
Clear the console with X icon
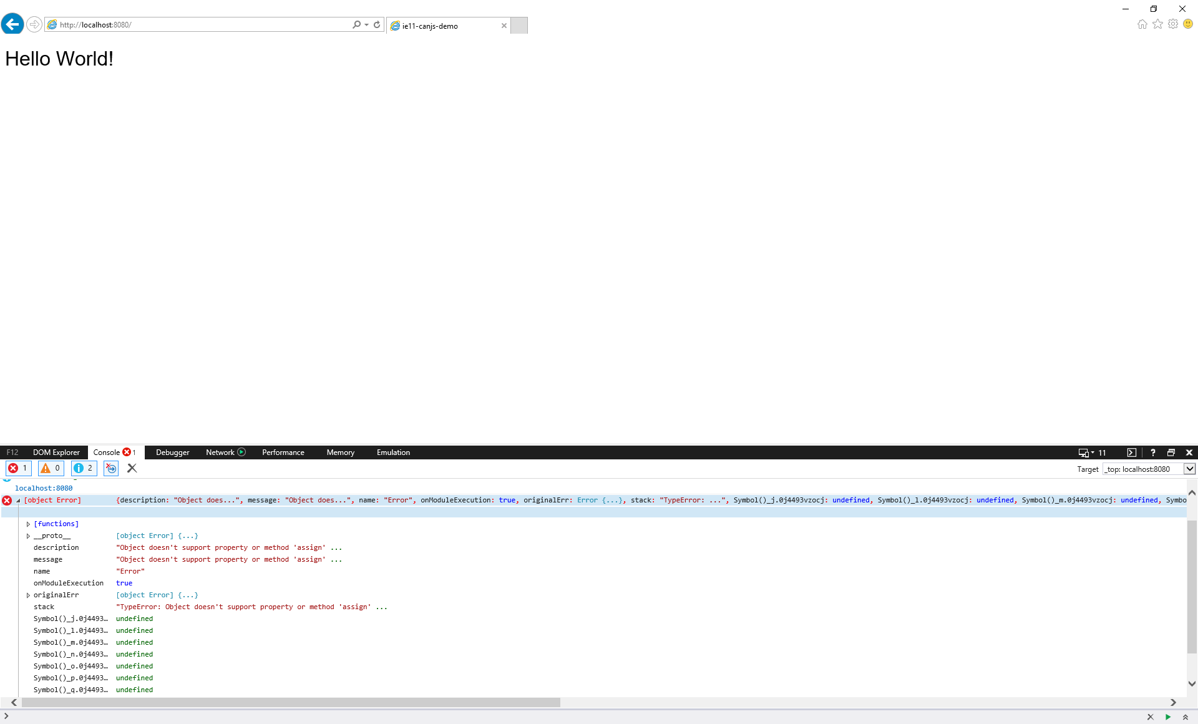click(x=132, y=468)
